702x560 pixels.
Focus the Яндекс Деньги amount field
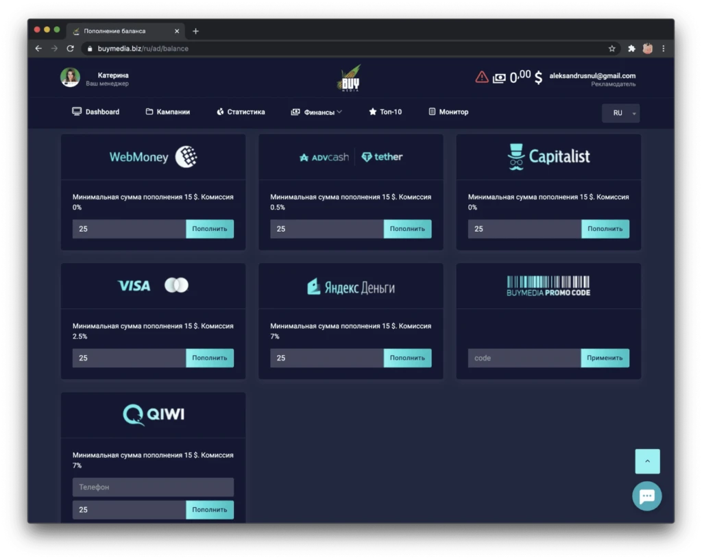pyautogui.click(x=327, y=358)
